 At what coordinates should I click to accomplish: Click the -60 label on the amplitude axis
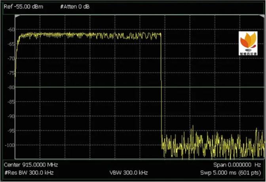[x=10, y=30]
